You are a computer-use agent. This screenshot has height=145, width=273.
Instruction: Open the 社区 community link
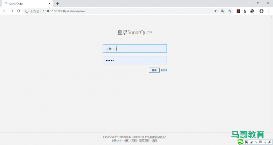126,140
